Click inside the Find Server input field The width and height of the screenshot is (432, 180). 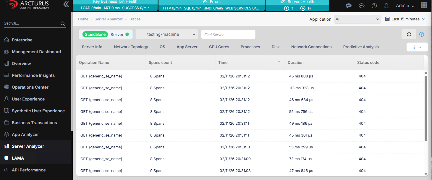(x=228, y=34)
